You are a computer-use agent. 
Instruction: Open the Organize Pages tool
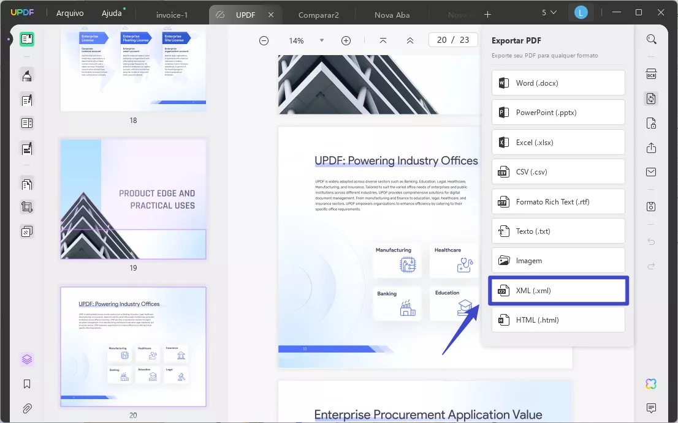(27, 184)
